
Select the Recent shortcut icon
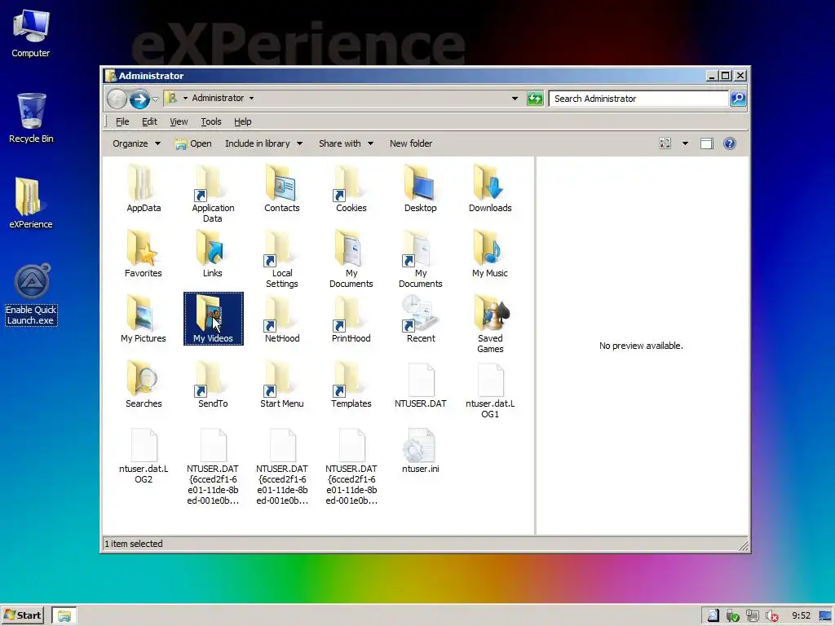click(x=420, y=320)
